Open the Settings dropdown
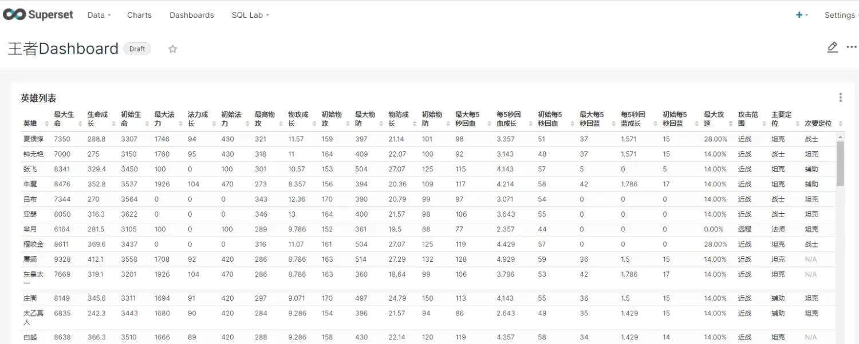Image resolution: width=859 pixels, height=344 pixels. (840, 15)
